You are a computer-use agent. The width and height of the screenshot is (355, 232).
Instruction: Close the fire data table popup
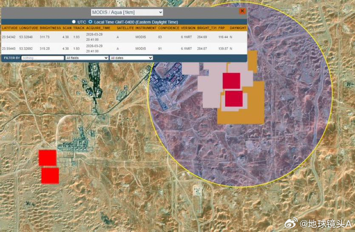pos(242,11)
